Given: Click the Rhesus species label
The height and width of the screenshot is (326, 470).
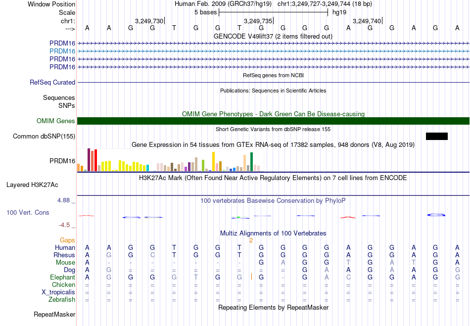Looking at the screenshot, I should pyautogui.click(x=64, y=255).
